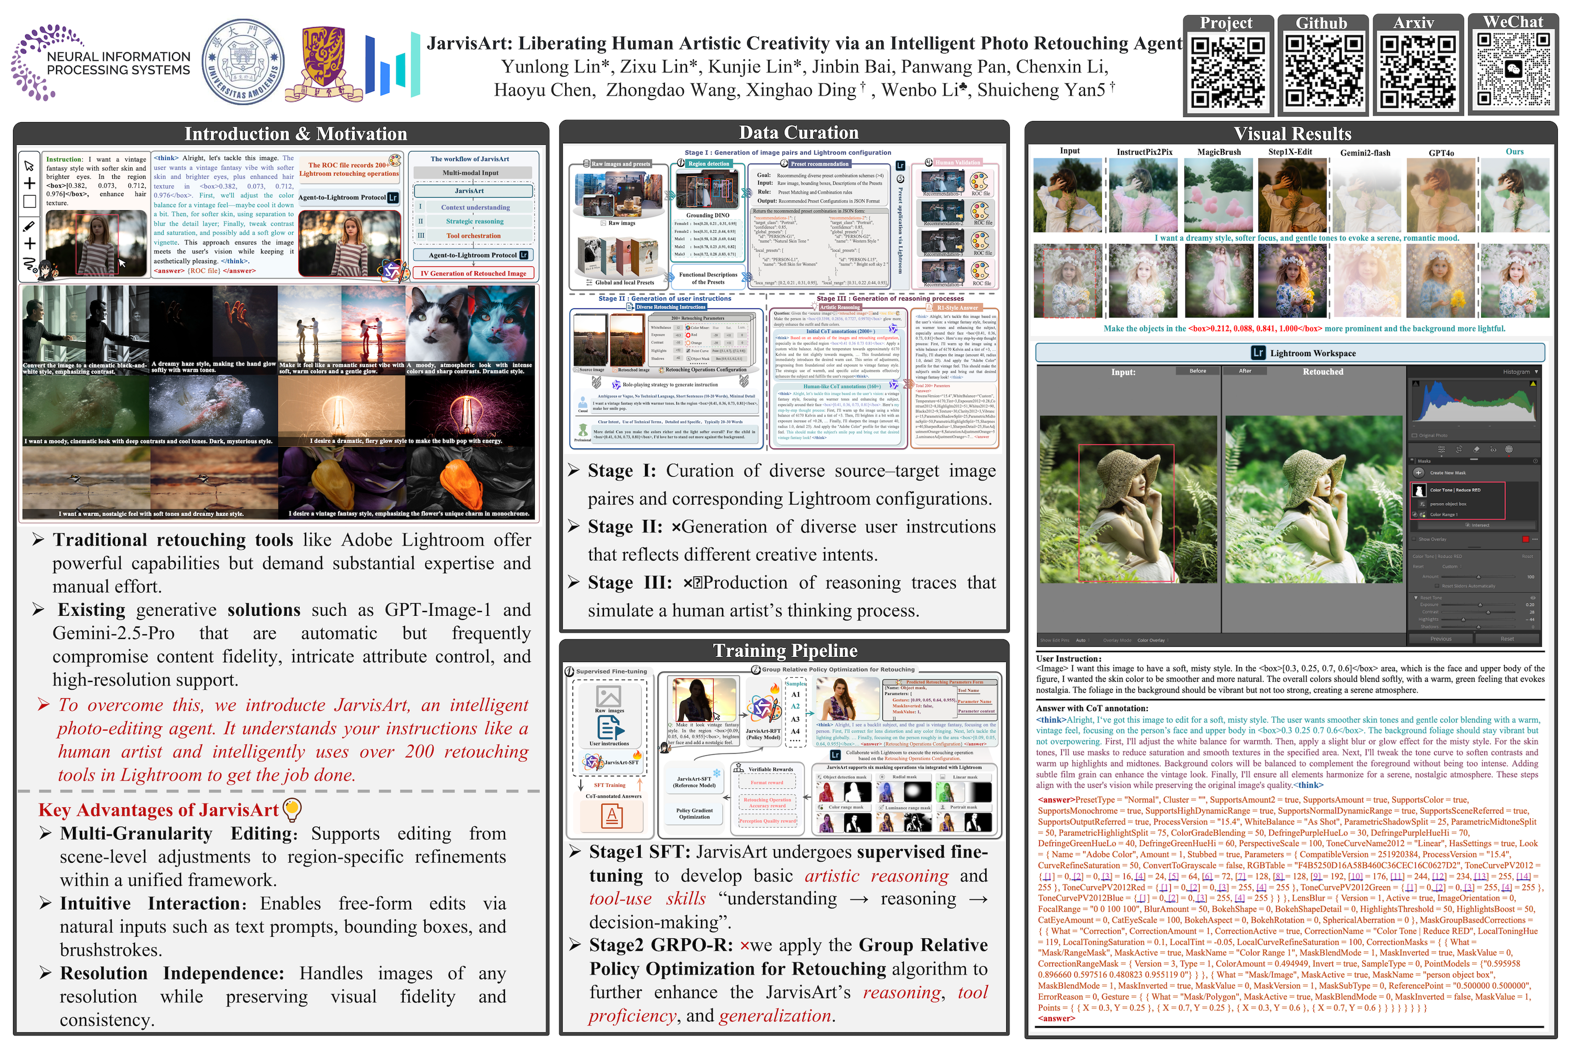1573x1049 pixels.
Task: Select the rectangle box tool in left toolbar
Action: click(x=29, y=201)
